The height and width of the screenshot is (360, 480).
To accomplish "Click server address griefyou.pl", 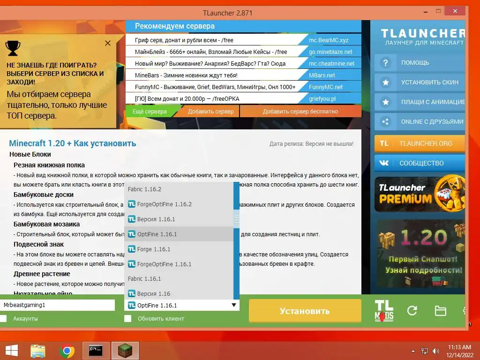I will (x=322, y=98).
